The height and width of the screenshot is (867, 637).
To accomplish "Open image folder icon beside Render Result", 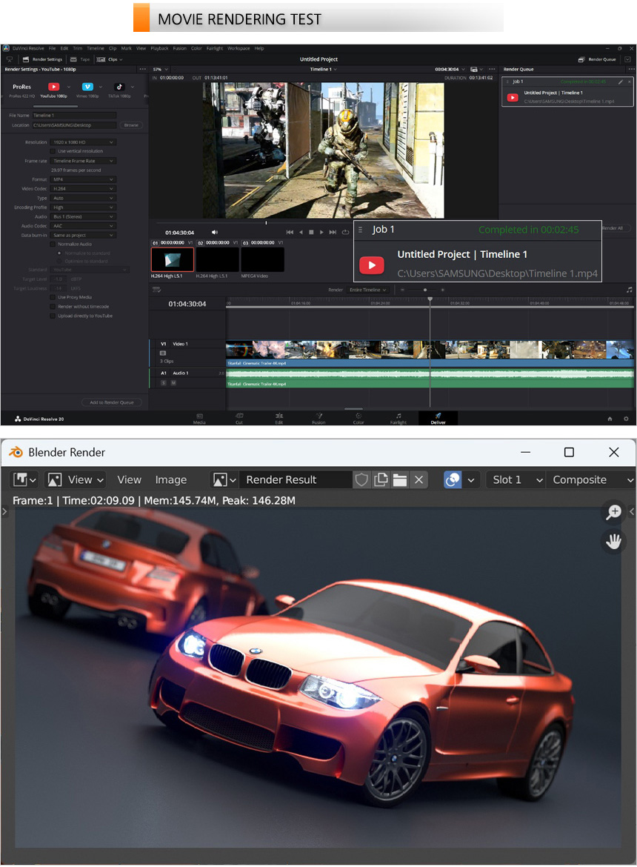I will click(x=400, y=479).
